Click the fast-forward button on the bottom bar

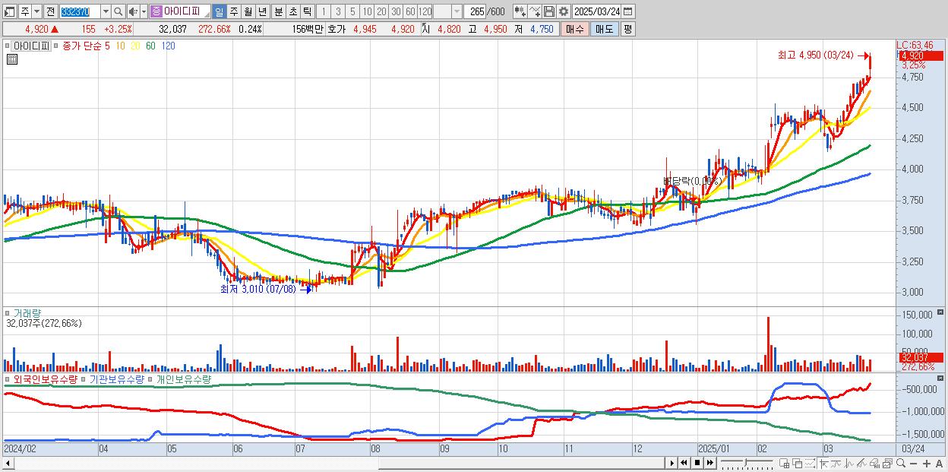tap(709, 463)
